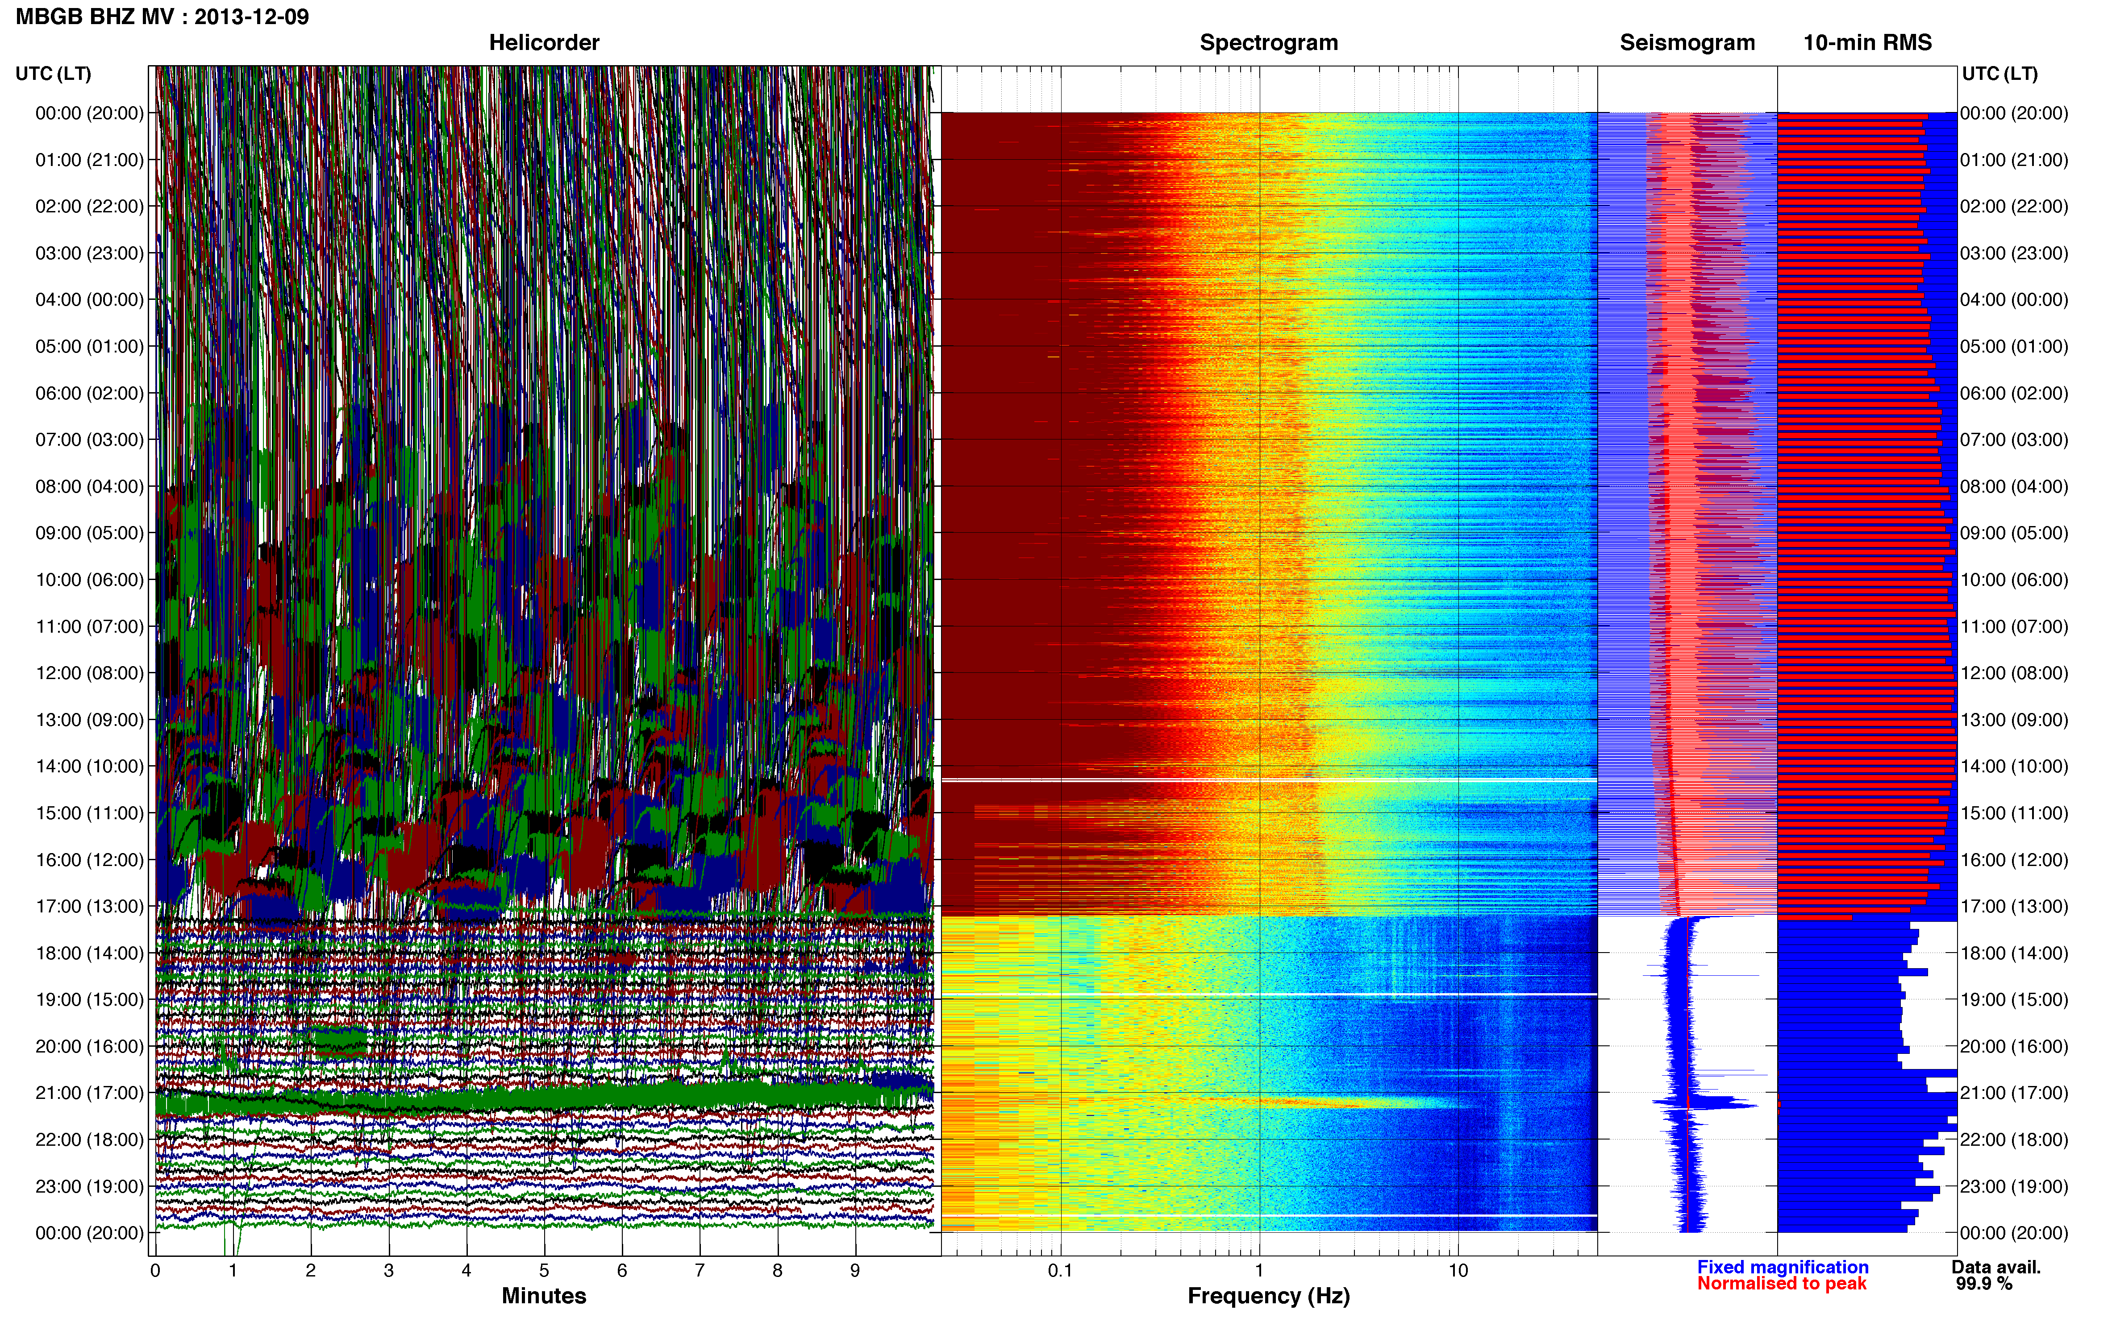This screenshot has height=1322, width=2116.
Task: Click '13:00 (09:00)' on the RMS time axis
Action: point(2014,720)
